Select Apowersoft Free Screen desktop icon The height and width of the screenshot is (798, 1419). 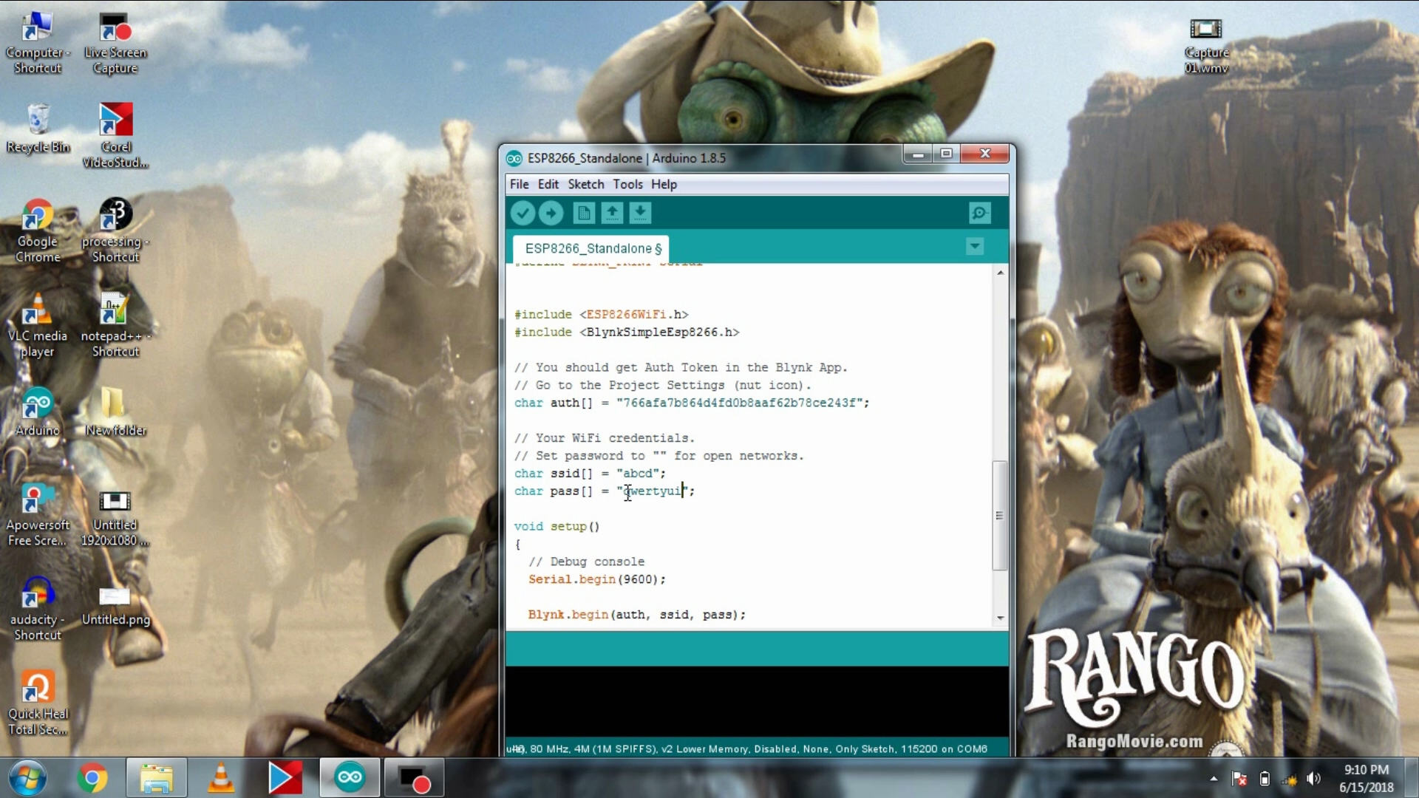tap(38, 514)
